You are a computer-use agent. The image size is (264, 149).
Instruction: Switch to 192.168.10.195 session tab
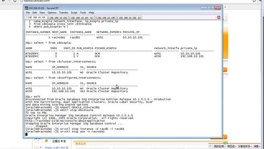(x=106, y=17)
